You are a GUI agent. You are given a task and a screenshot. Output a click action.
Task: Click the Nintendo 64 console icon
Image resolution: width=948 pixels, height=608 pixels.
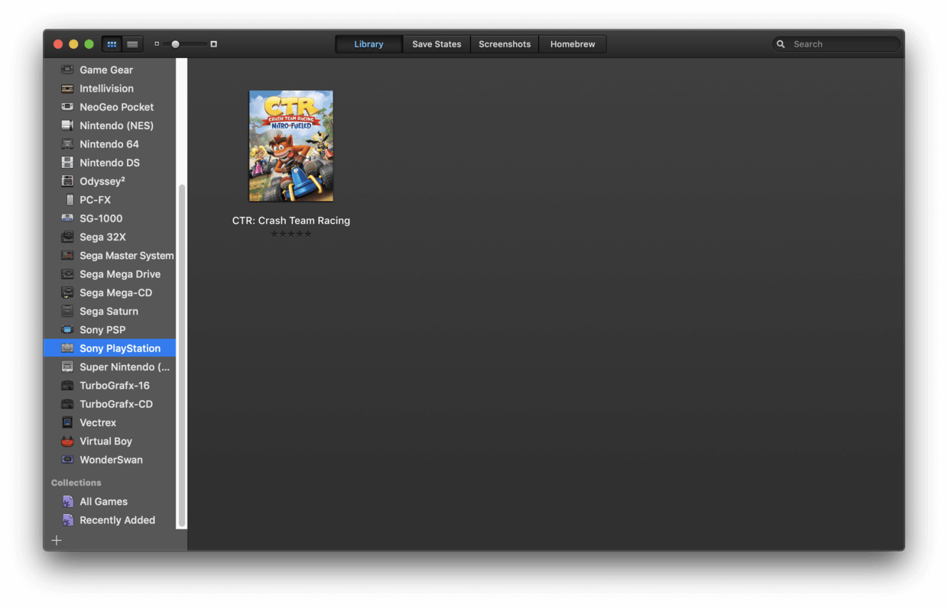point(67,144)
